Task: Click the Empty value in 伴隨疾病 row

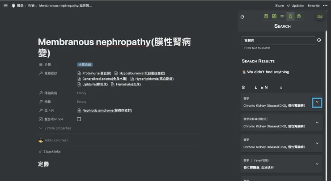Action: (x=81, y=93)
